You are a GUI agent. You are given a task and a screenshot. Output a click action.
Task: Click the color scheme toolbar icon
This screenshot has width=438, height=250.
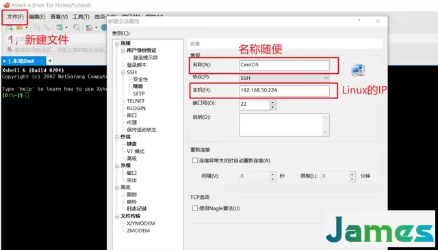[89, 27]
